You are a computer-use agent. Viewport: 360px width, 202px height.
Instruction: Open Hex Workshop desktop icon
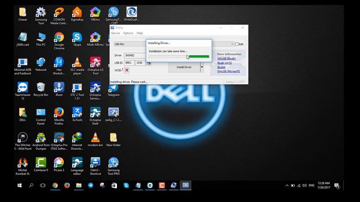point(59,66)
